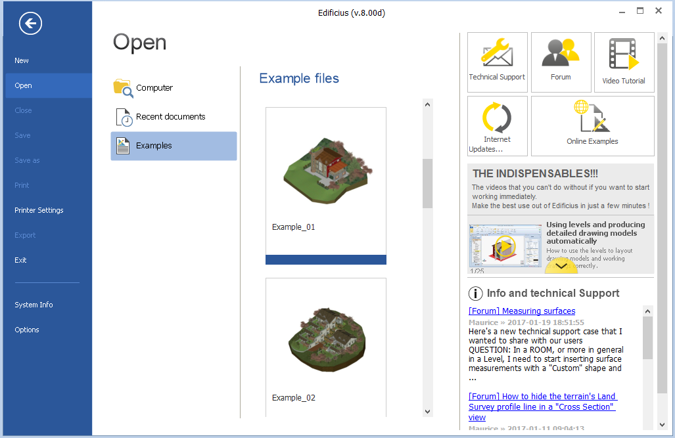Image resolution: width=675 pixels, height=438 pixels.
Task: Select Recent documents
Action: click(x=174, y=117)
